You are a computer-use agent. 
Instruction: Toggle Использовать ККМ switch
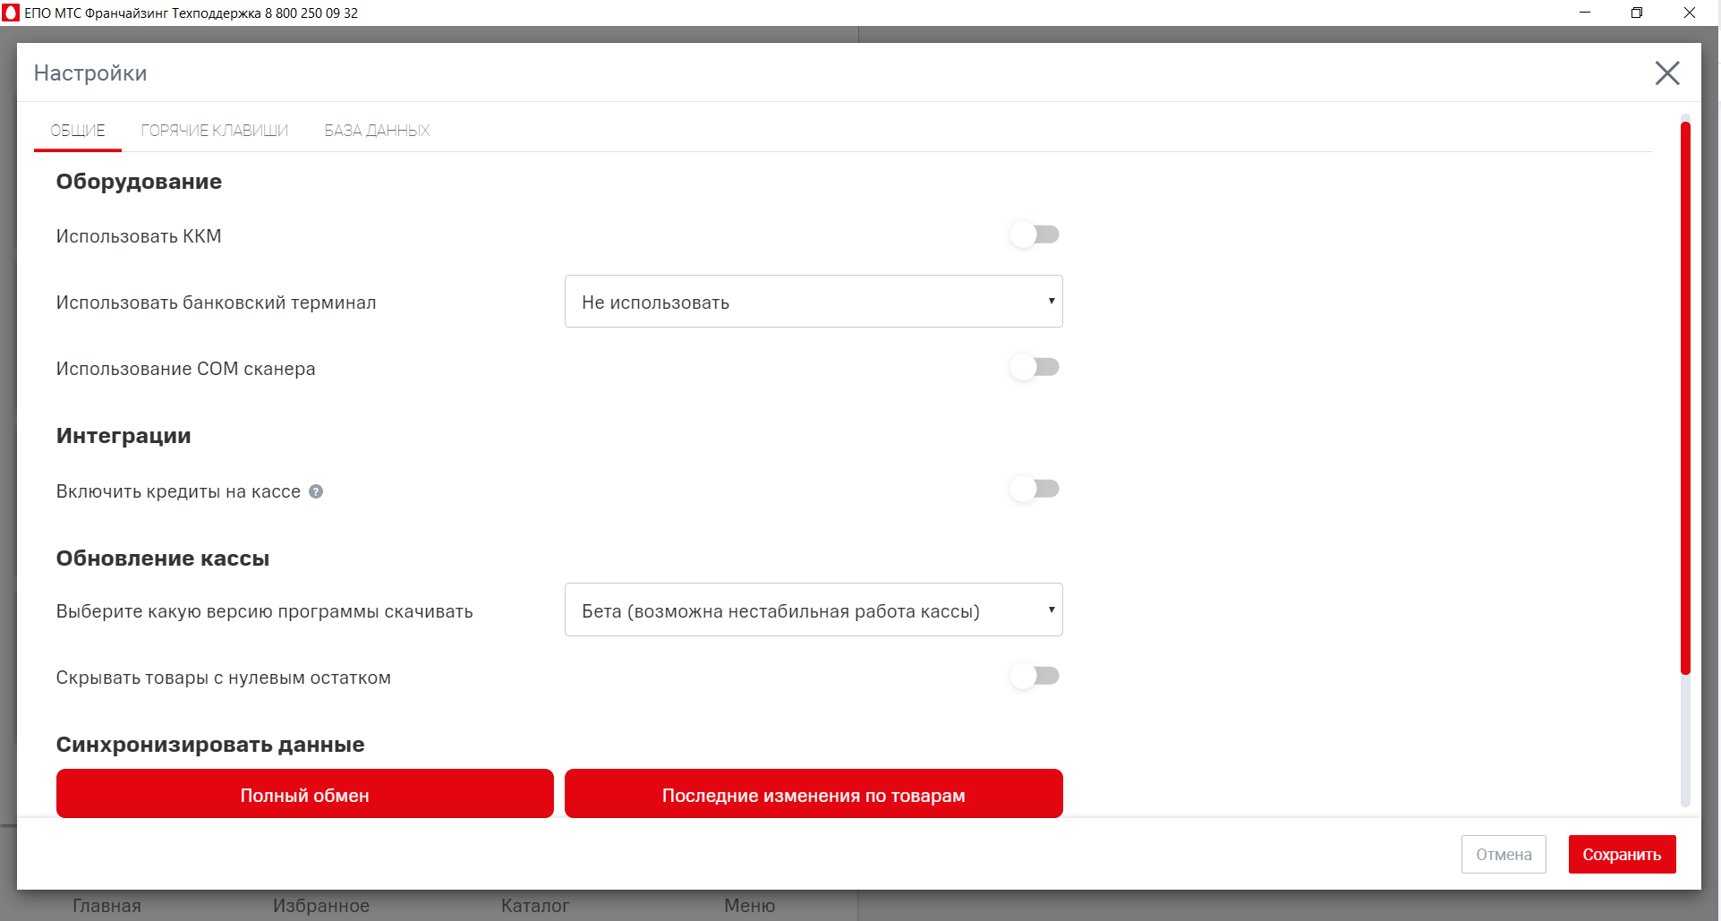(1035, 235)
